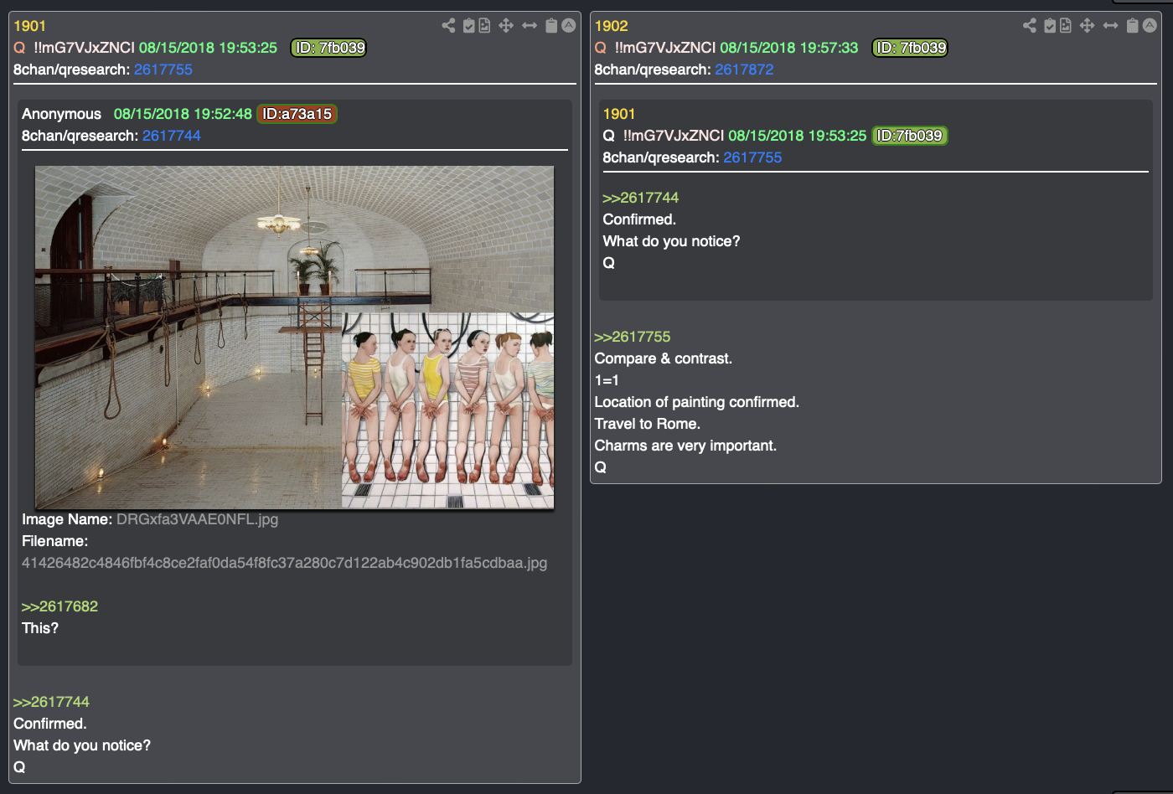
Task: Click the four-way move arrows on post 1901
Action: [x=506, y=26]
